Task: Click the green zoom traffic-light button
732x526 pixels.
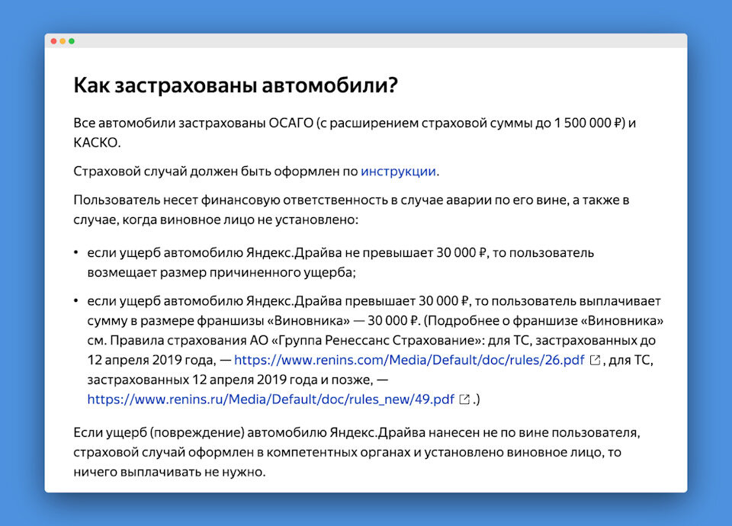Action: pos(71,40)
